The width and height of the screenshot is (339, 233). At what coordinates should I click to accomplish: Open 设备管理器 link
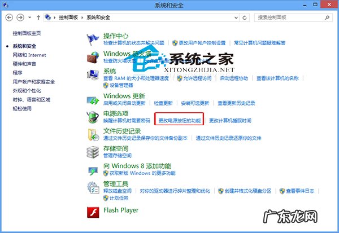point(121,85)
